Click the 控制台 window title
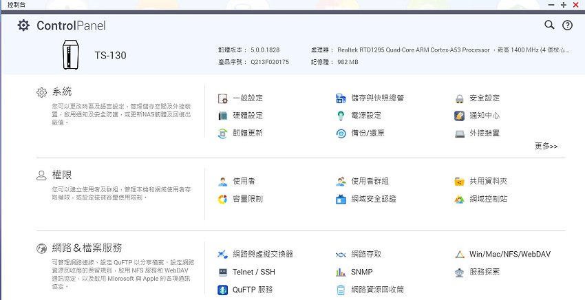Screen dimensions: 585x300 [17, 5]
